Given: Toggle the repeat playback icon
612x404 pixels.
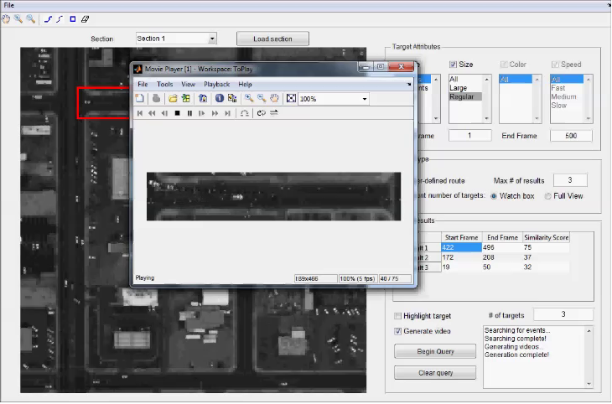Looking at the screenshot, I should coord(262,113).
